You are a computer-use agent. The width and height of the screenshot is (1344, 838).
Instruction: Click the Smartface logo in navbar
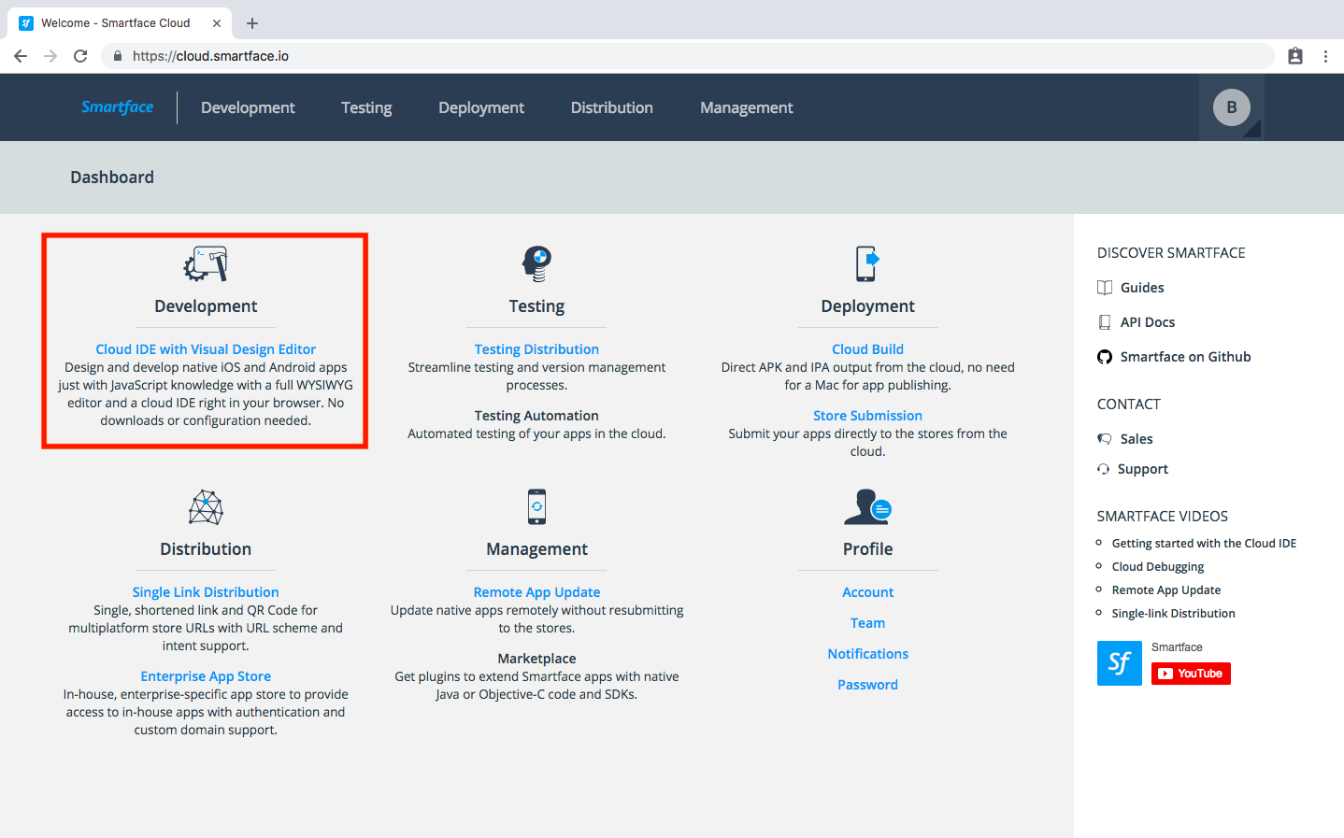[x=117, y=107]
